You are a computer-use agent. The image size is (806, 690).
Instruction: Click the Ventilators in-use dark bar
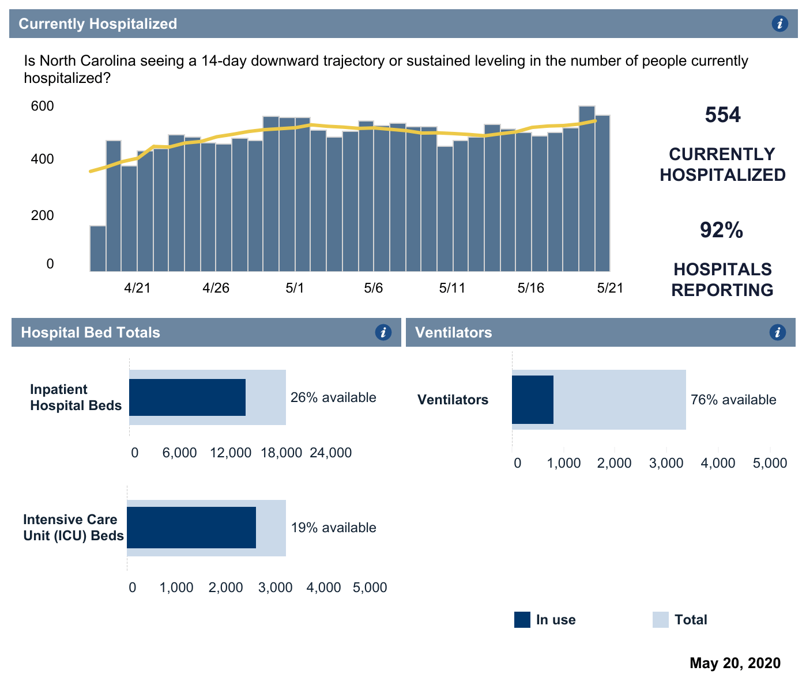[x=533, y=400]
